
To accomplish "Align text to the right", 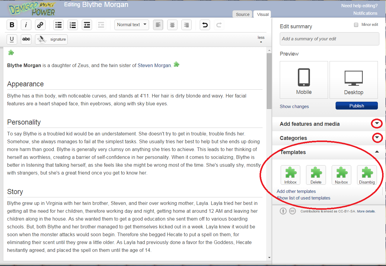I will point(187,25).
